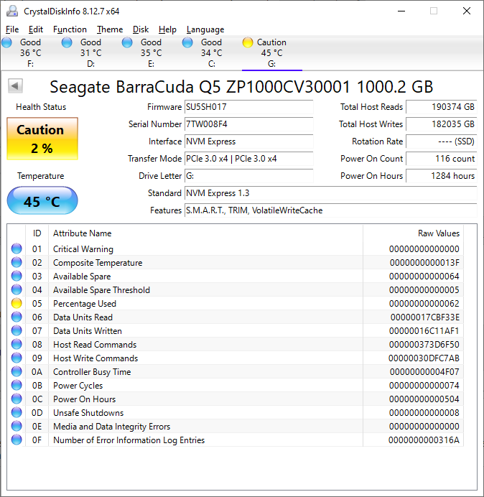
Task: Click the Interface field NVM Express
Action: tap(248, 141)
